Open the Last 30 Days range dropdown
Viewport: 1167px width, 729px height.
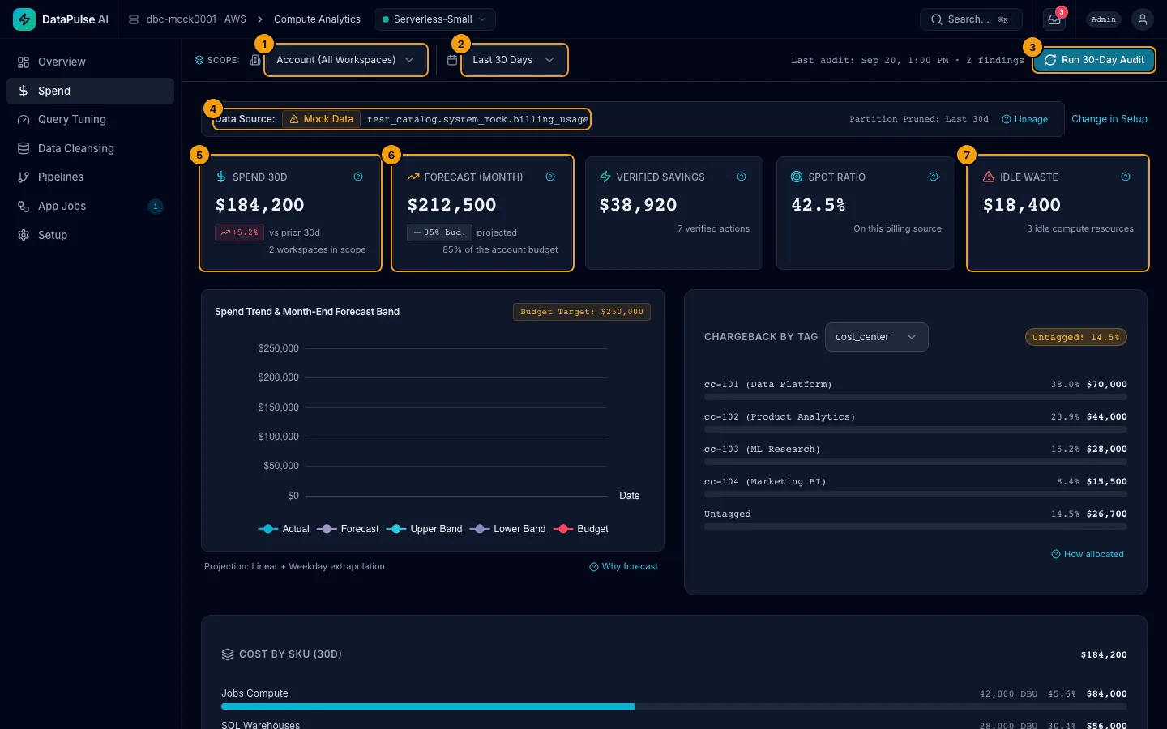click(514, 60)
